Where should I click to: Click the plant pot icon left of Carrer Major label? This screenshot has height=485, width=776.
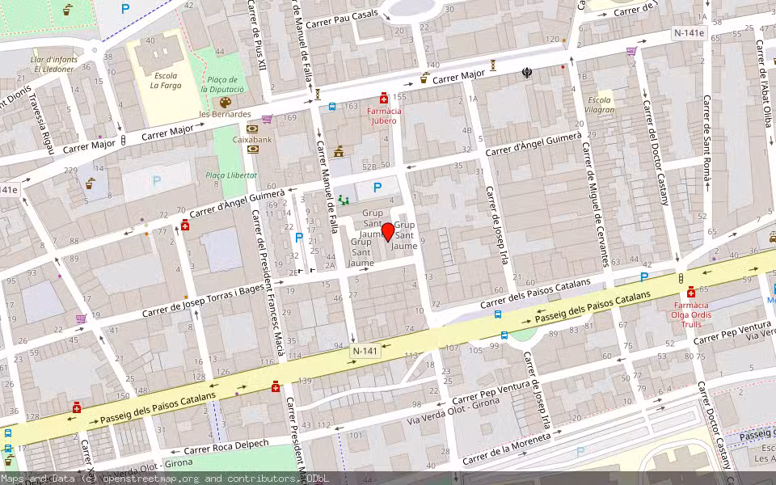(424, 78)
